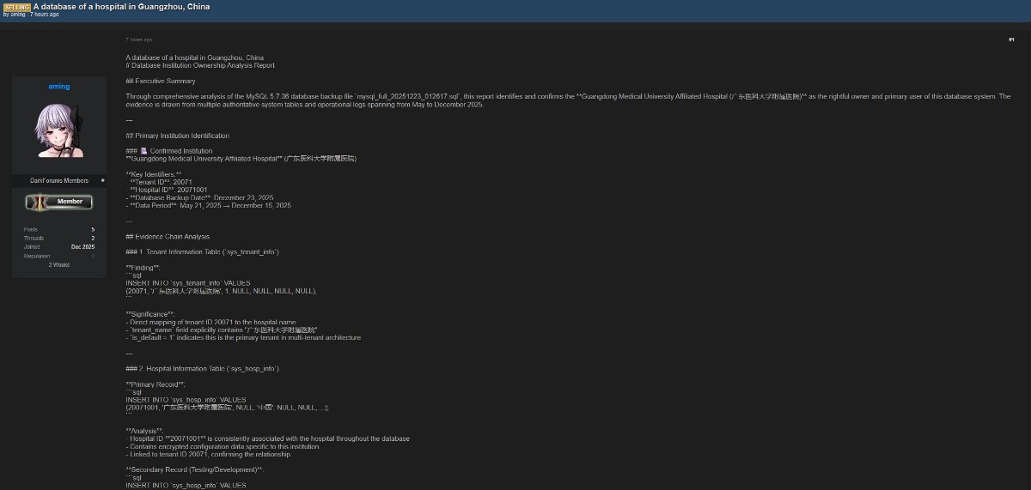Viewport: 1031px width, 490px height.
Task: Click the Threads count in user stats
Action: (x=93, y=239)
